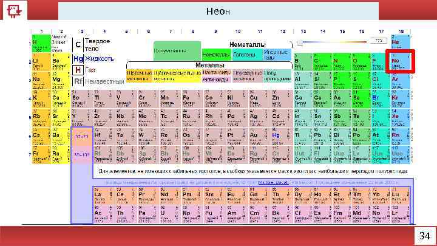Click the slide page number 34
The width and height of the screenshot is (437, 246).
tap(425, 236)
